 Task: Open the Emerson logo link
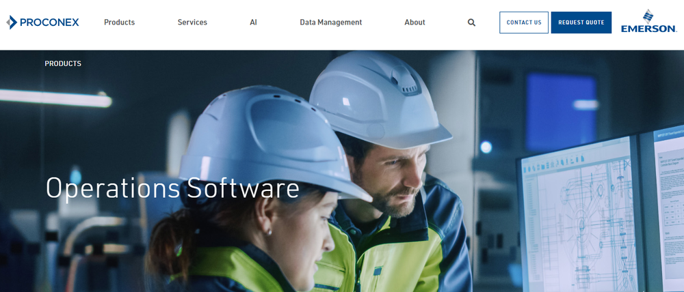[648, 21]
